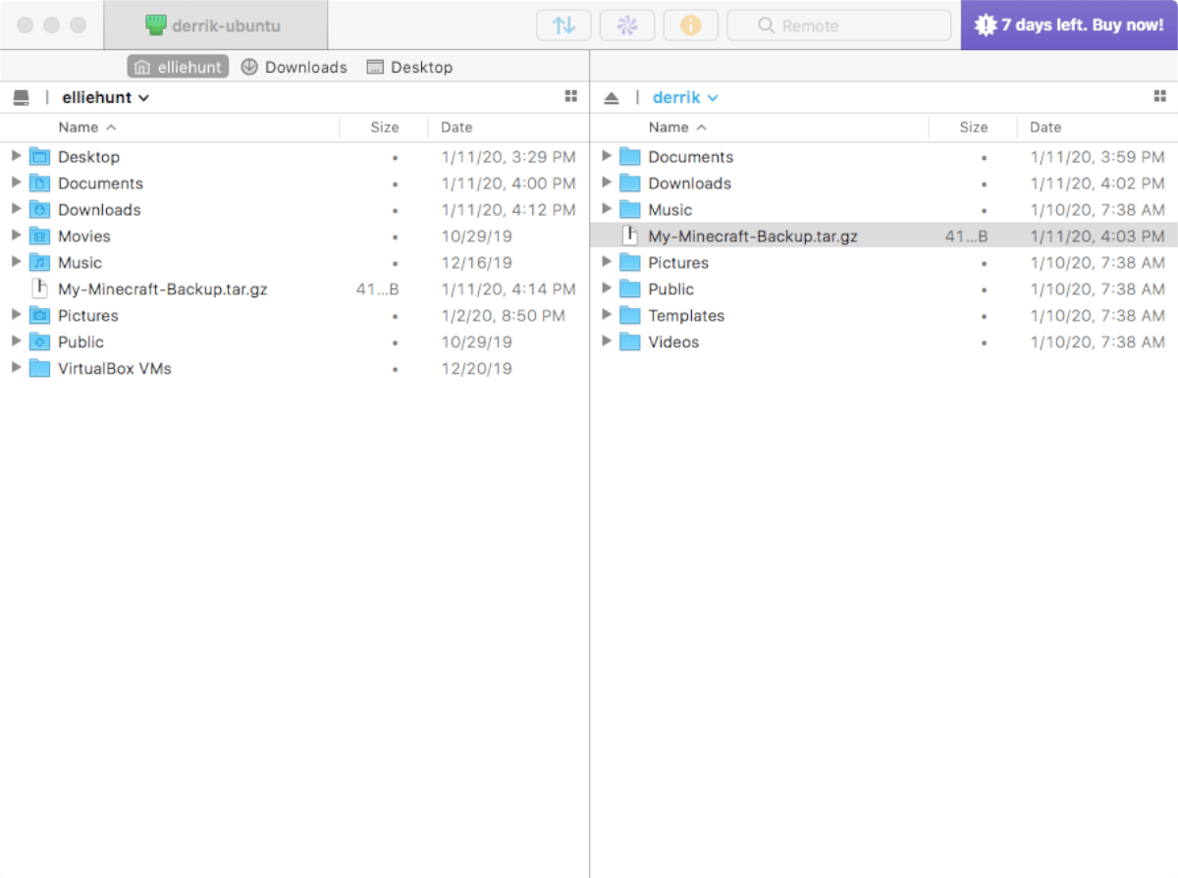Open the transfers arrows toolbar button
The image size is (1178, 878).
tap(563, 26)
